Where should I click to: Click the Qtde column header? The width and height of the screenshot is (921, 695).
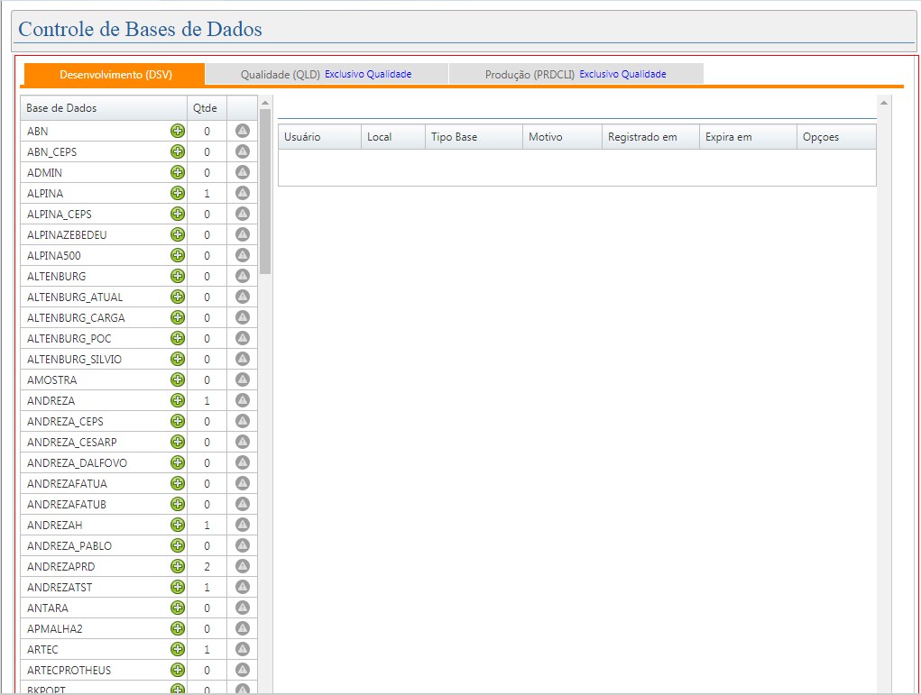pos(206,108)
